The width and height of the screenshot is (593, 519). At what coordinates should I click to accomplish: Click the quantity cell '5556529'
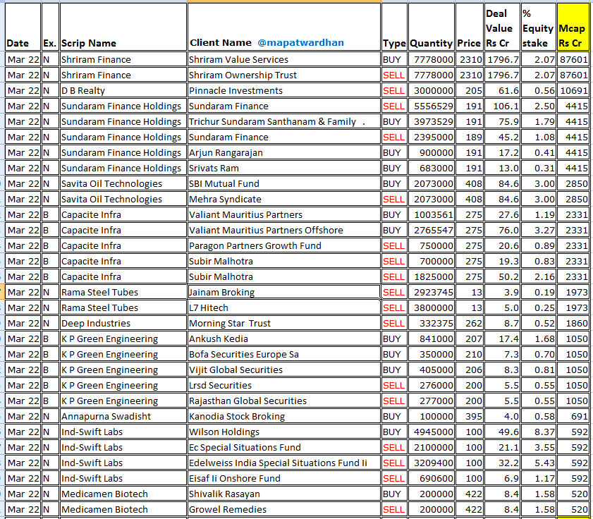click(432, 106)
